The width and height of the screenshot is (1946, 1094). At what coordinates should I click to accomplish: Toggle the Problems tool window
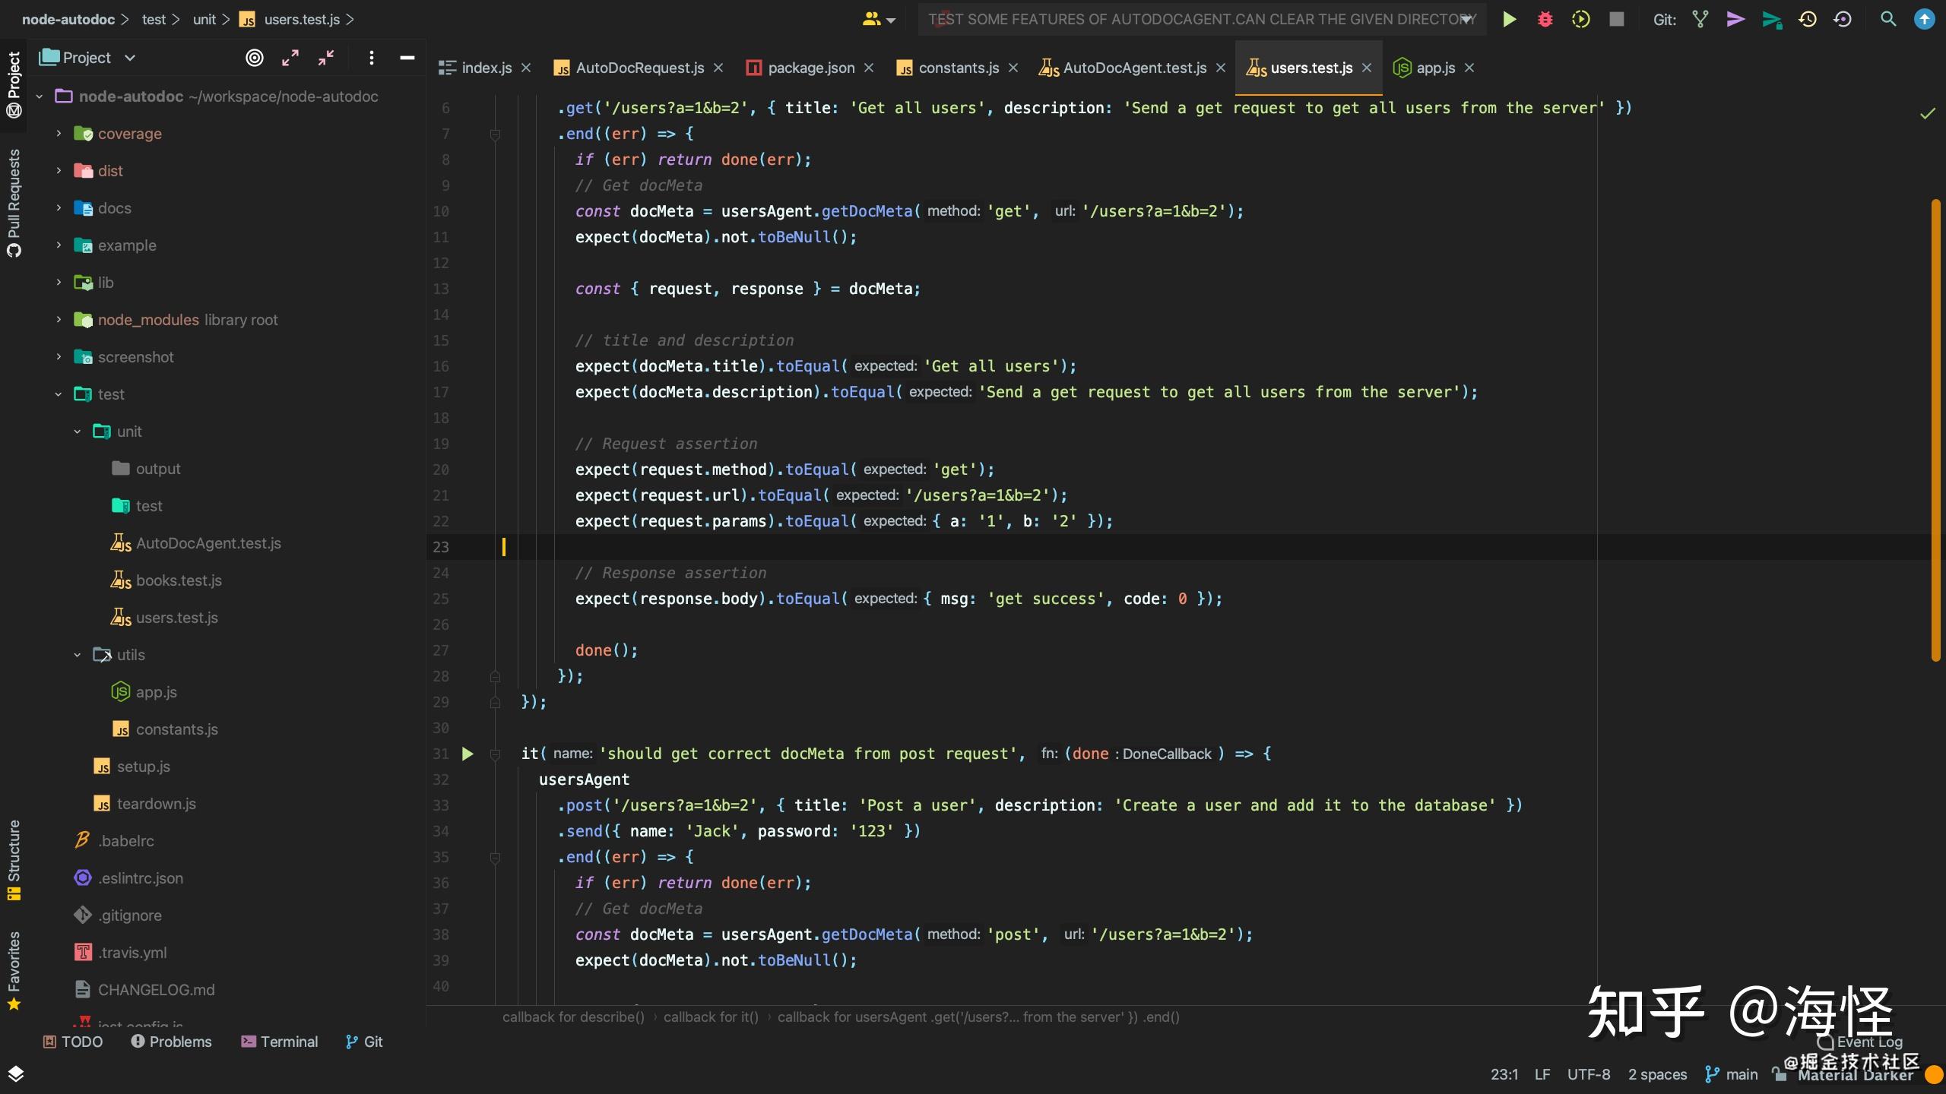[172, 1042]
